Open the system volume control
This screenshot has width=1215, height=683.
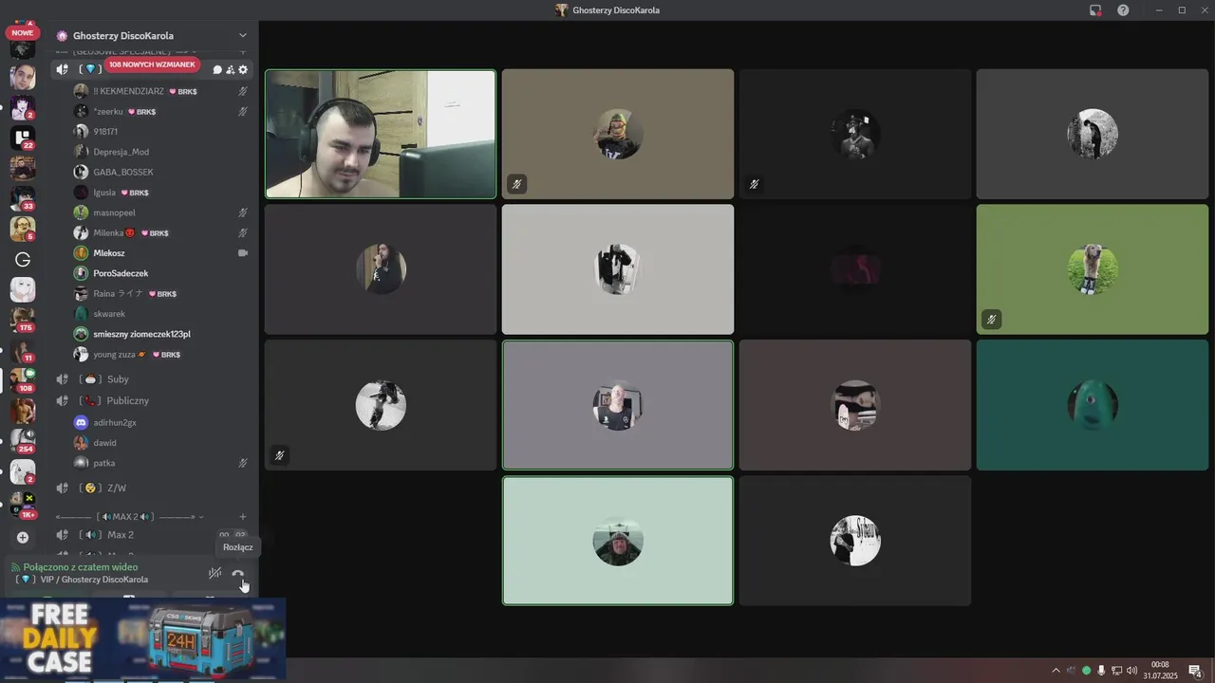pos(1131,671)
